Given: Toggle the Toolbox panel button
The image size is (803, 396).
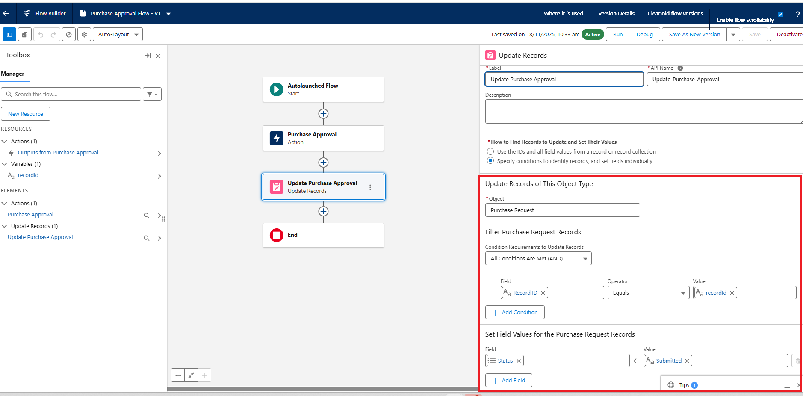Looking at the screenshot, I should [9, 34].
